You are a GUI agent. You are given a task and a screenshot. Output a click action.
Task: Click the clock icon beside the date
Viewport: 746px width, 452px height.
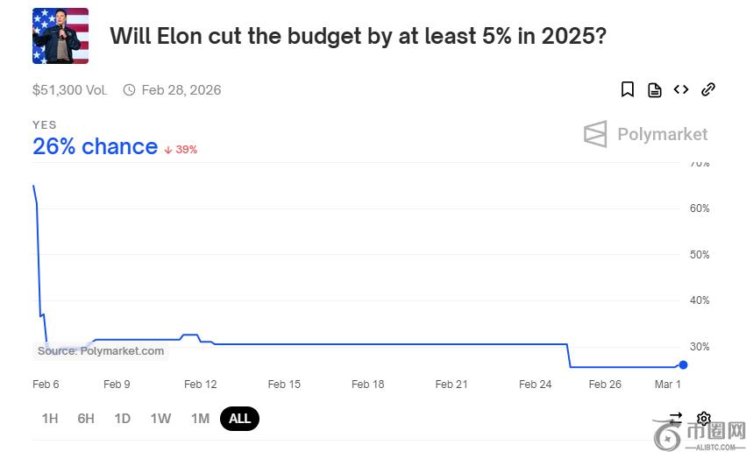click(130, 89)
